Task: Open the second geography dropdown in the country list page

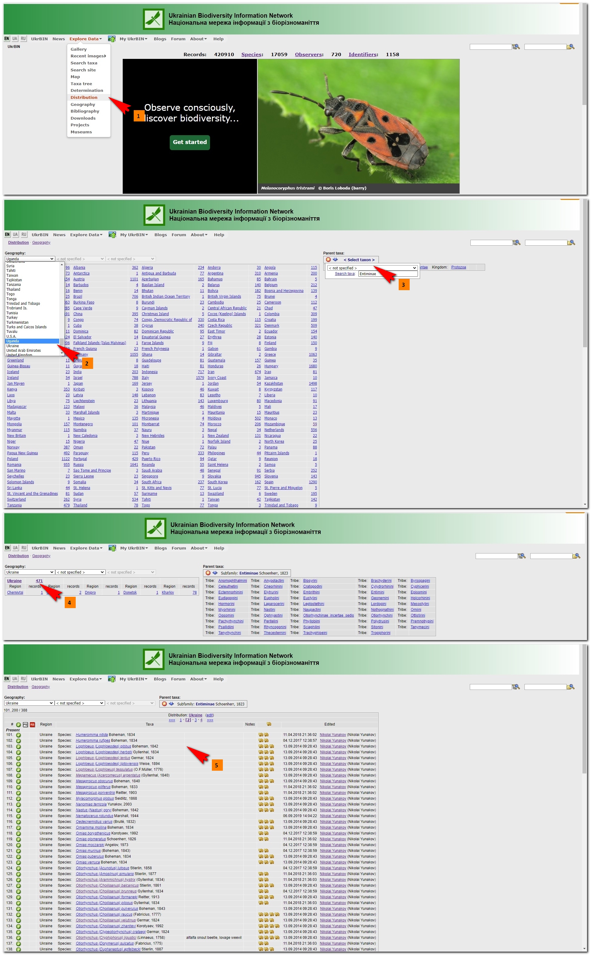Action: [81, 259]
